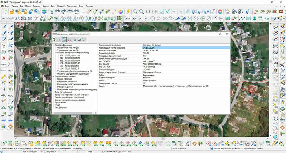Click the new document icon in top toolbar

point(5,11)
